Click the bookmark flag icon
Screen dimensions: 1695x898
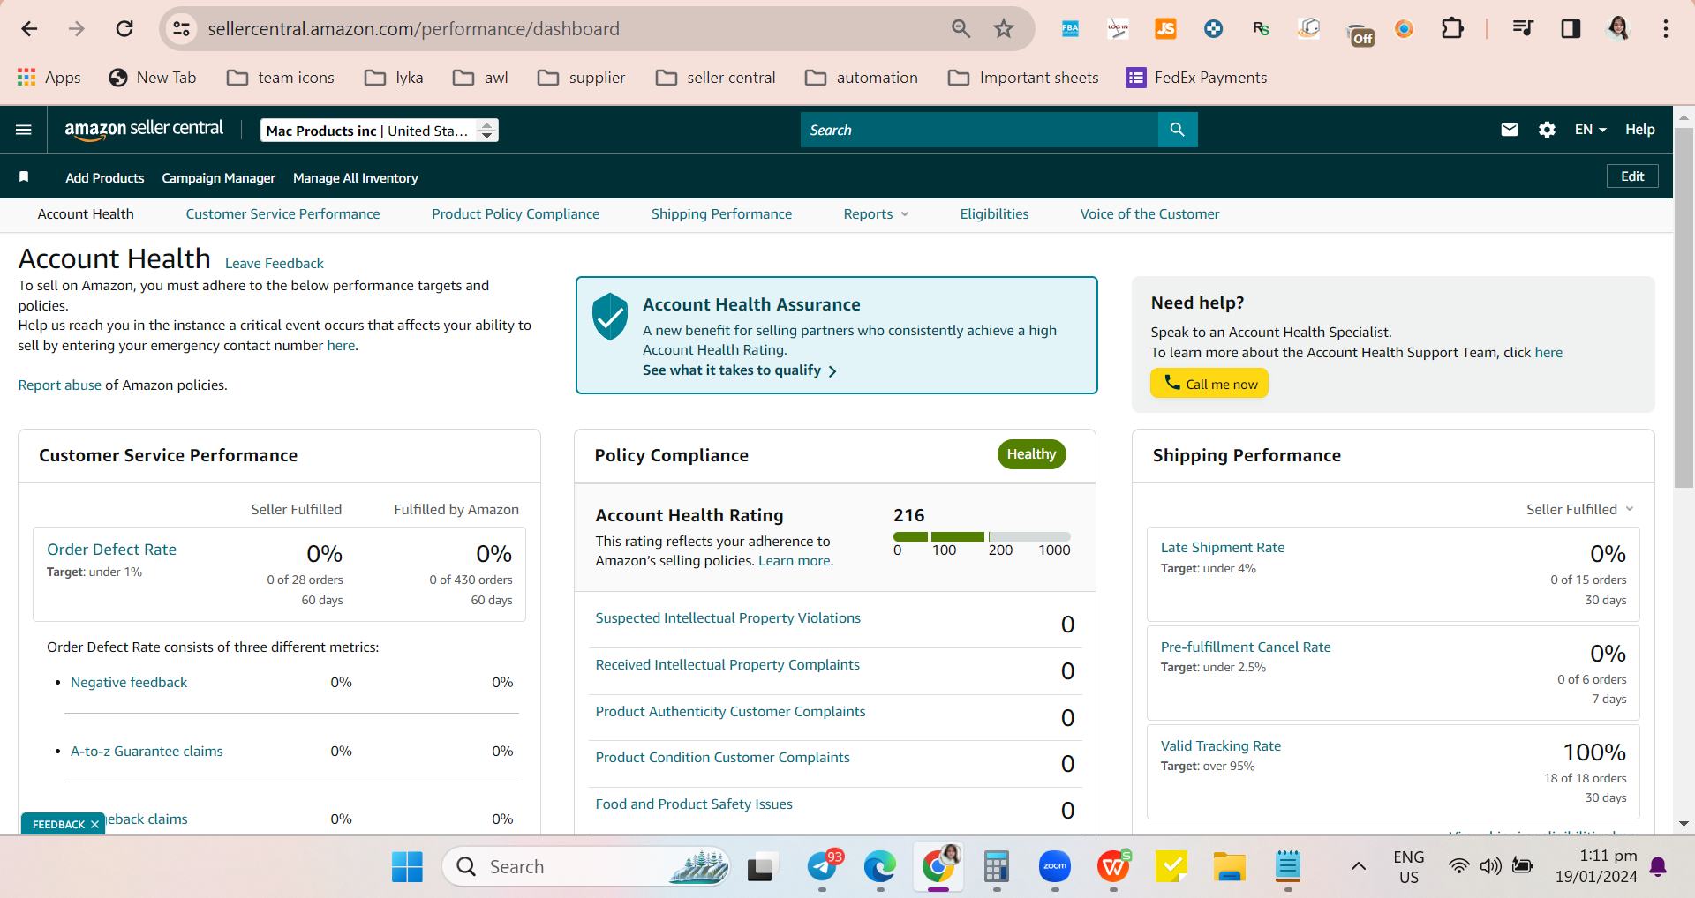click(24, 177)
